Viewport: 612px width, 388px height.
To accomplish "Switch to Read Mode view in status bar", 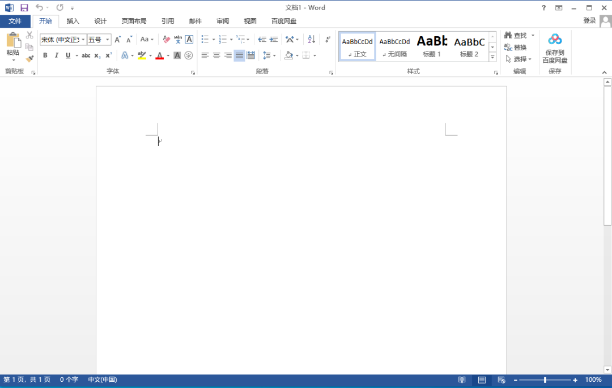I will pyautogui.click(x=462, y=380).
